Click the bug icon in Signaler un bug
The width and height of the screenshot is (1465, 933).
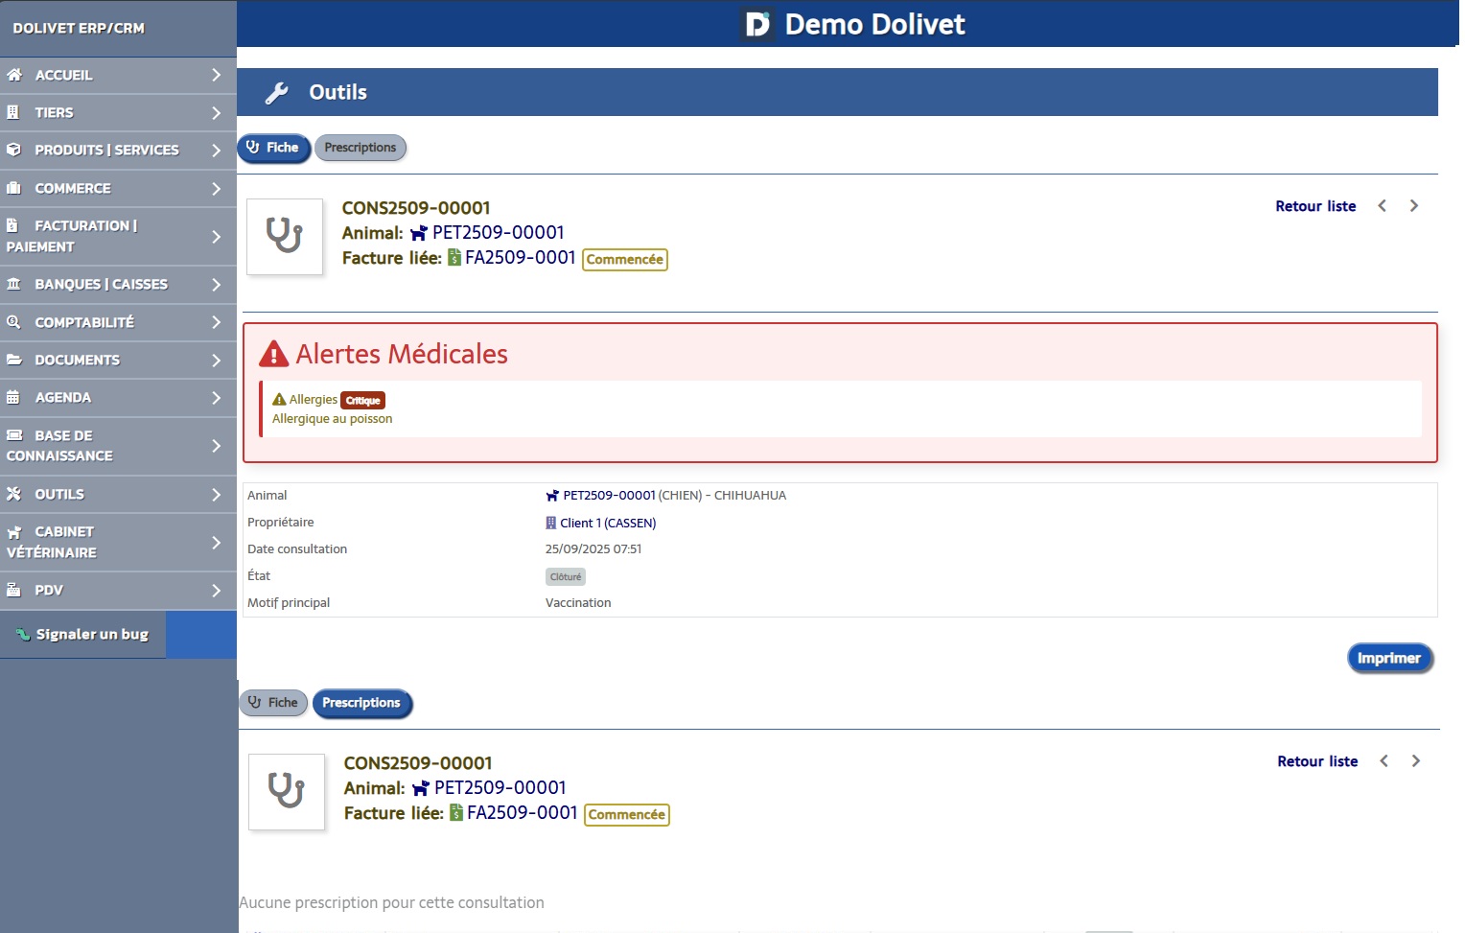click(x=23, y=634)
